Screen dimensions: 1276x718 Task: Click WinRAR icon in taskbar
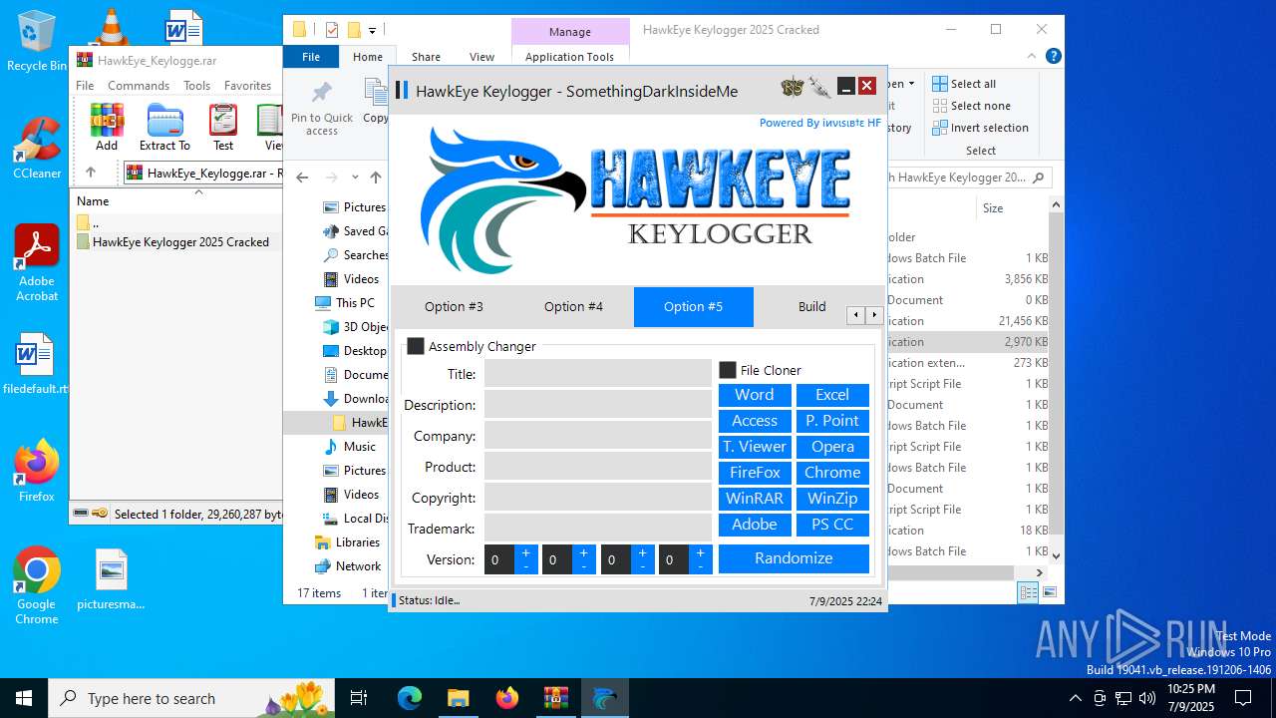click(555, 698)
